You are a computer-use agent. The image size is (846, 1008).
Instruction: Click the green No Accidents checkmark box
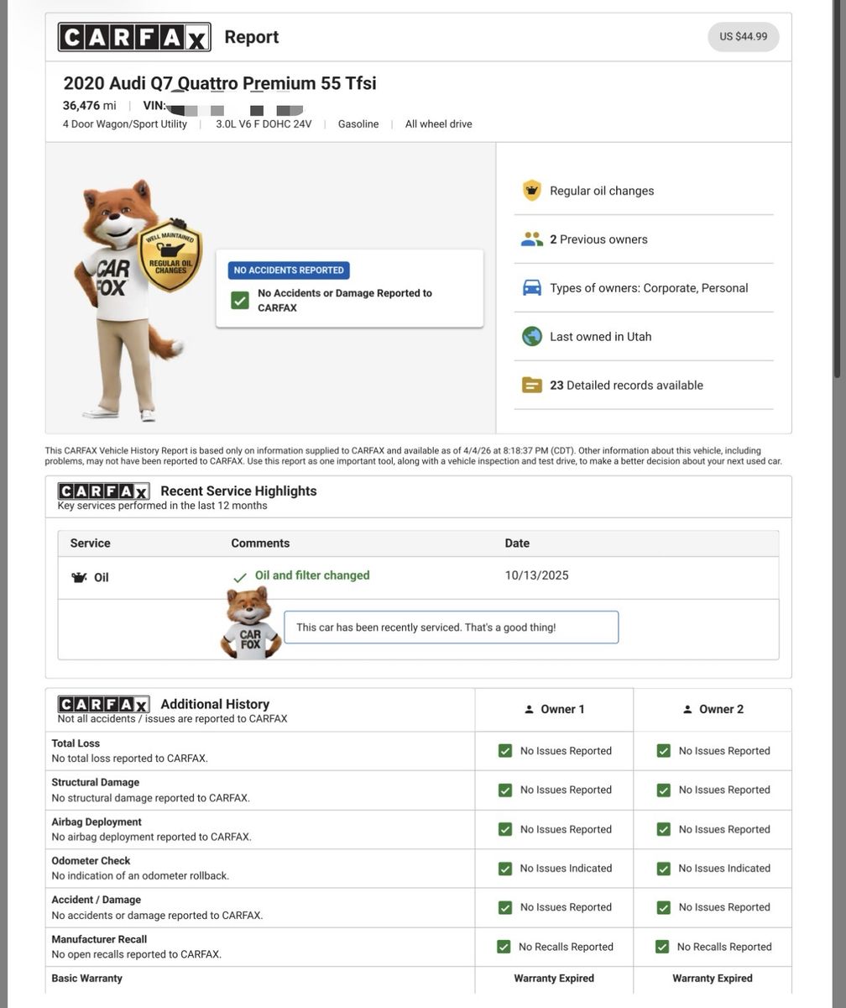240,301
